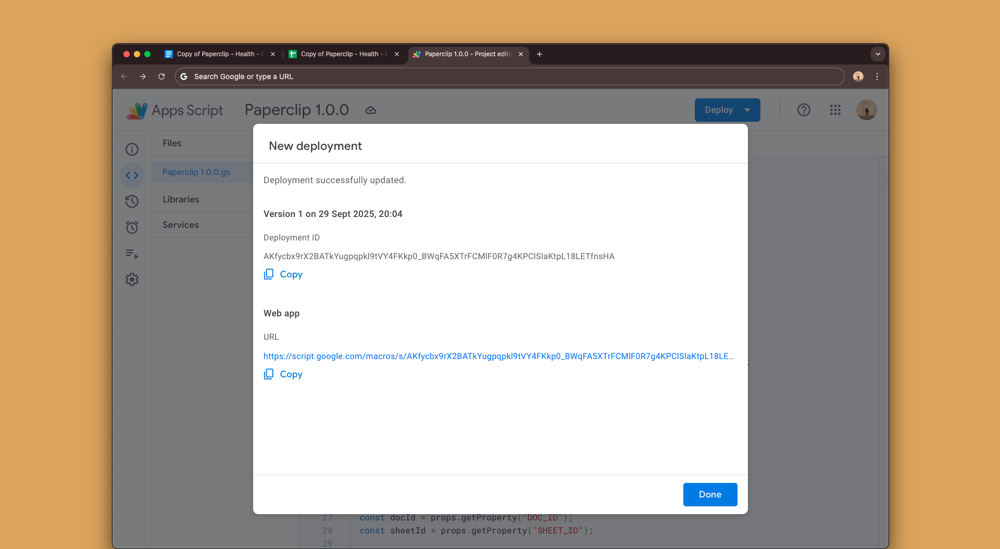
Task: Open the Project Overview panel
Action: click(x=132, y=149)
